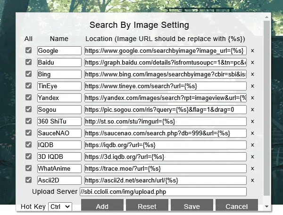The height and width of the screenshot is (215, 283).
Task: Disable the WhatAnime checkbox
Action: coord(28,168)
